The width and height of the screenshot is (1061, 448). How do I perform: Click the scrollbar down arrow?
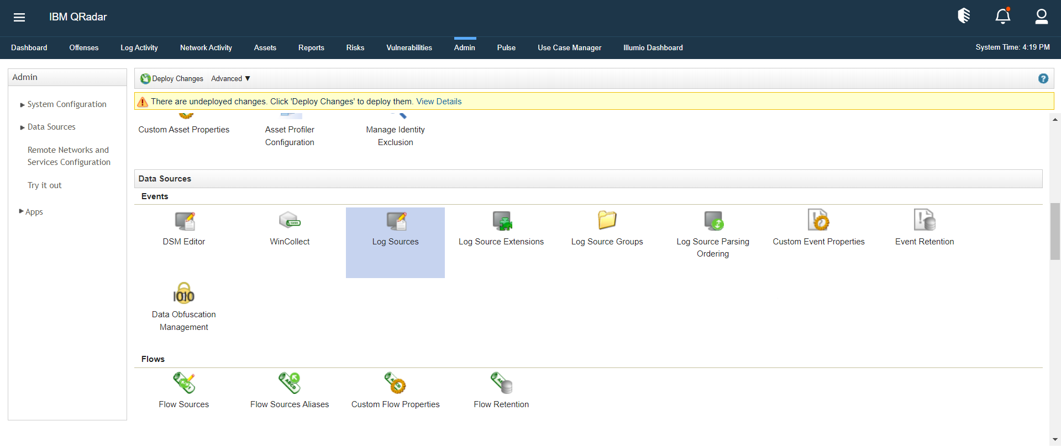1055,439
